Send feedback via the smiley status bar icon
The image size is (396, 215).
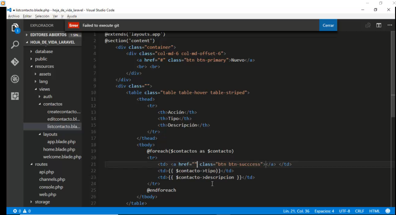tap(387, 211)
